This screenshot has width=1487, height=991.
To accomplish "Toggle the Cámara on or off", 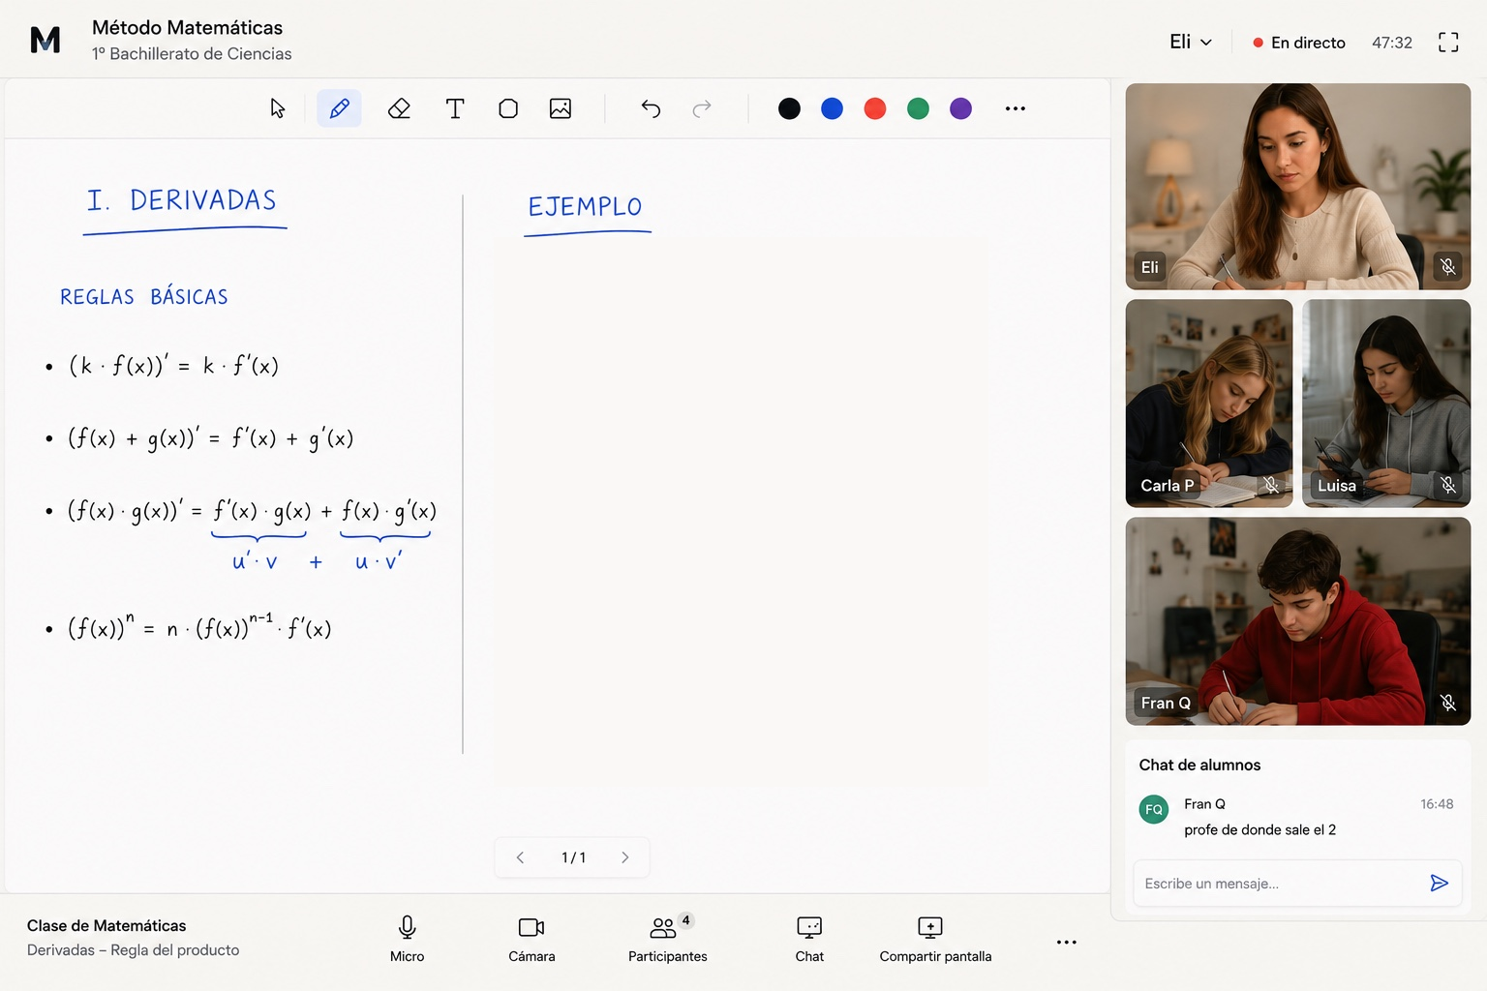I will tap(531, 939).
